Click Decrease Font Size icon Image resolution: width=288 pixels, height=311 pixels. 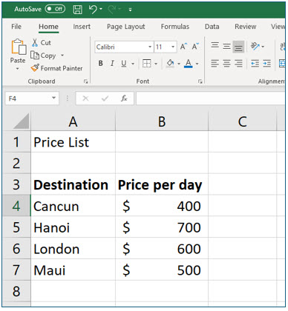click(195, 47)
